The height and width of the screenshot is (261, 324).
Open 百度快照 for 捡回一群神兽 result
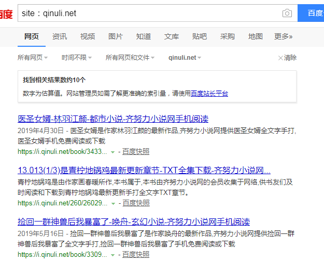(136, 254)
